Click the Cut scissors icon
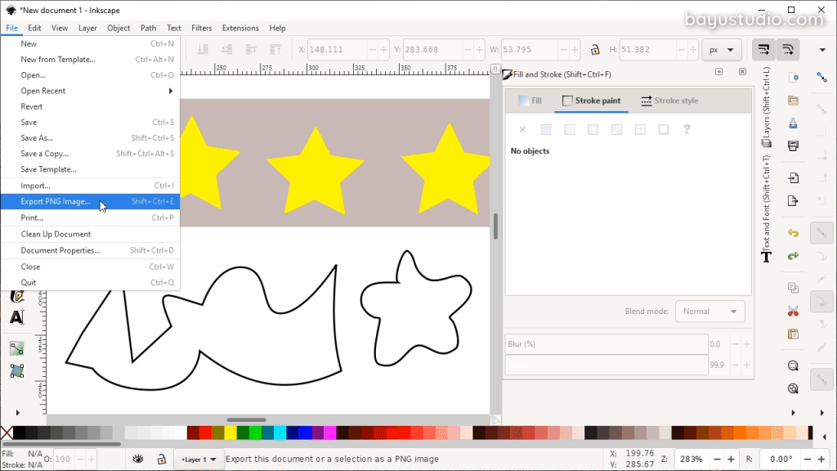 click(x=792, y=311)
